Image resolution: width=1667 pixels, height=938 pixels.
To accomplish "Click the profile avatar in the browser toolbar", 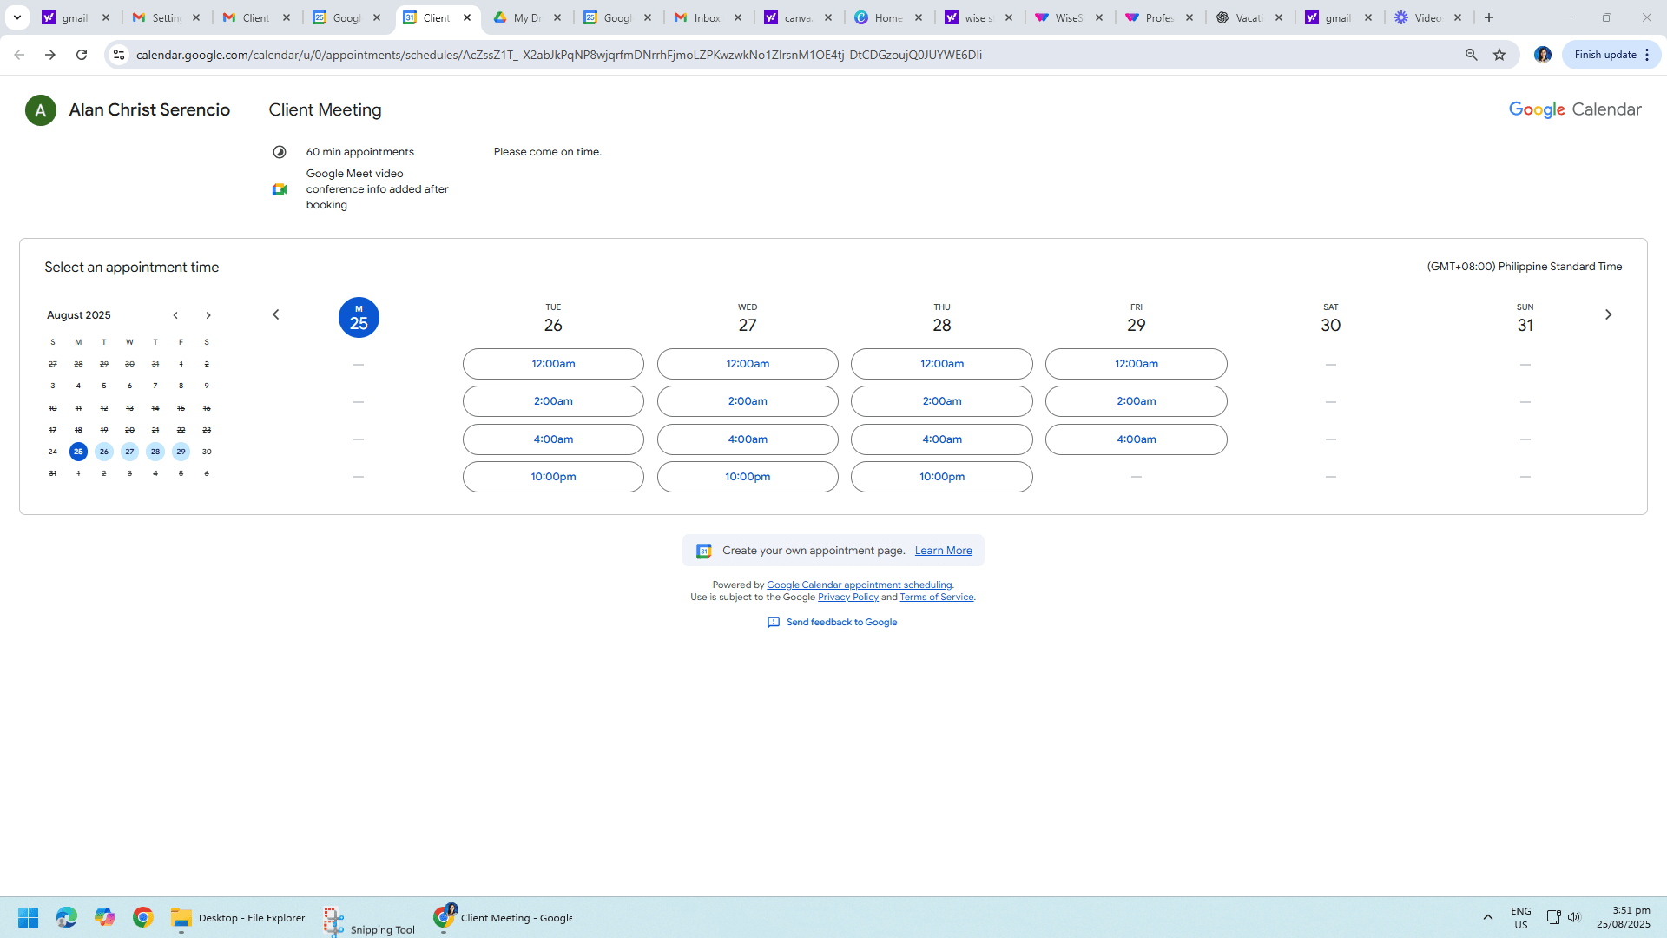I will [x=1543, y=54].
